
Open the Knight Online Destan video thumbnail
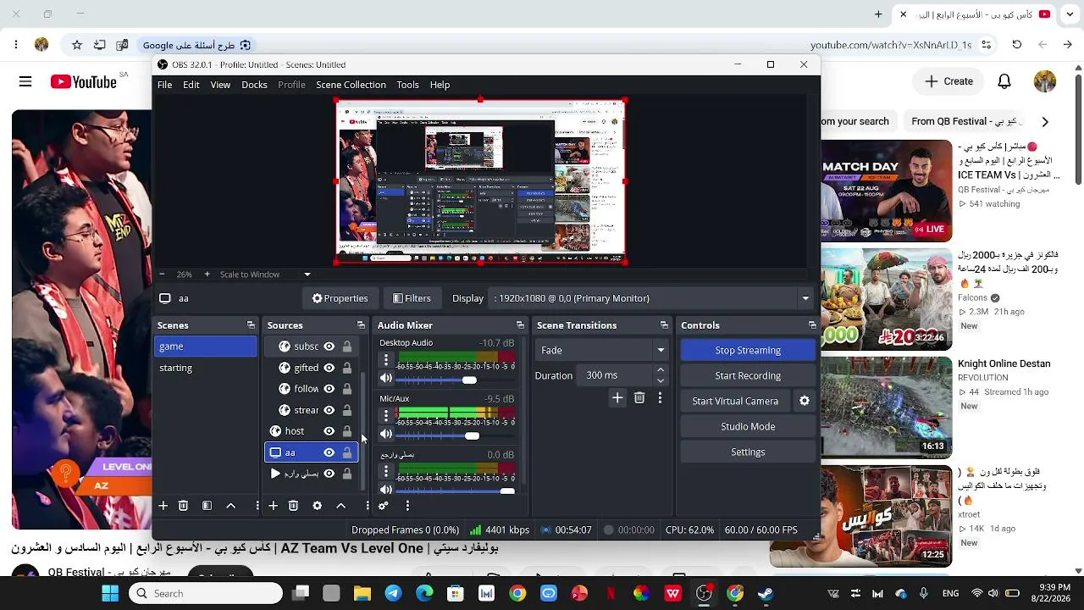tap(887, 406)
